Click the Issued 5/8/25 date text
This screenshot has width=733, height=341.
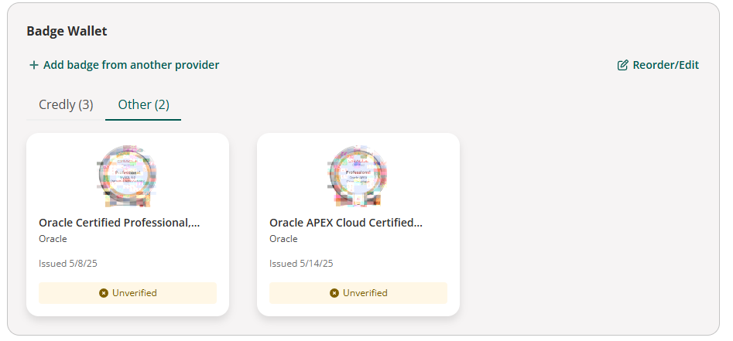[x=68, y=264]
